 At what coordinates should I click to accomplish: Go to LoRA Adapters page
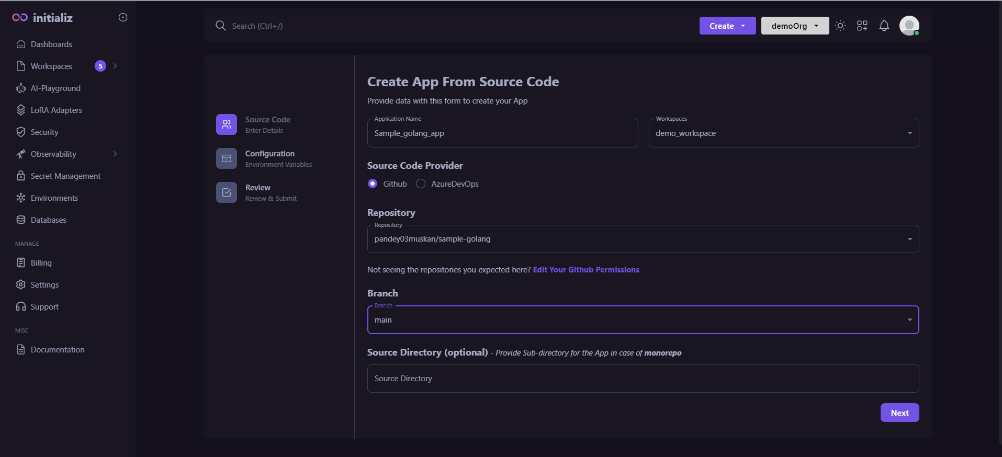click(x=57, y=110)
